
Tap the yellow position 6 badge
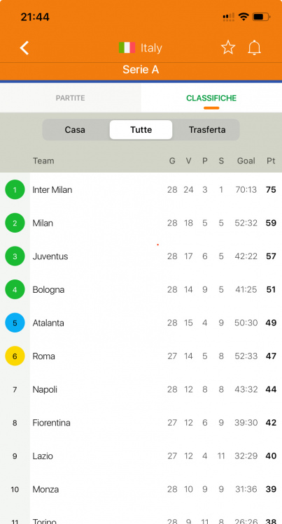click(x=15, y=356)
